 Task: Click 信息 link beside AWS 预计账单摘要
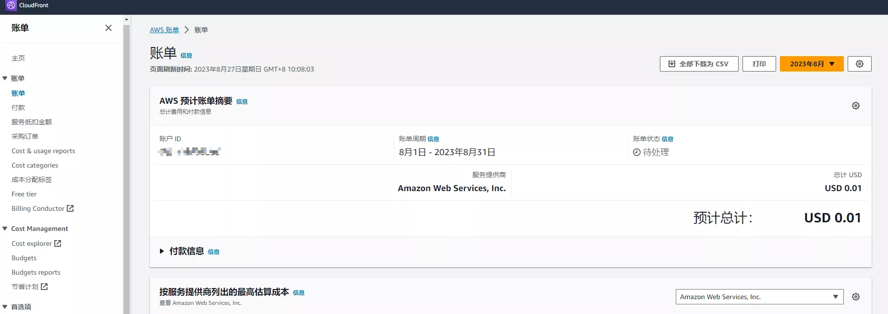(242, 102)
